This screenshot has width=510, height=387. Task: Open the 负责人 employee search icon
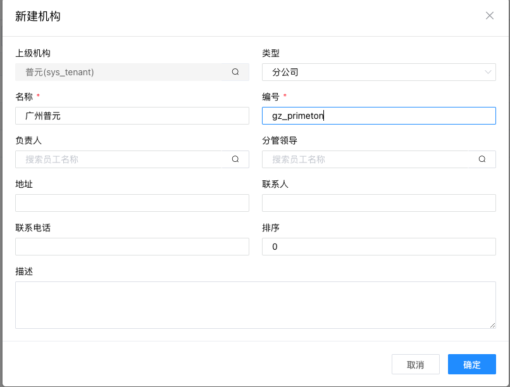pyautogui.click(x=235, y=159)
